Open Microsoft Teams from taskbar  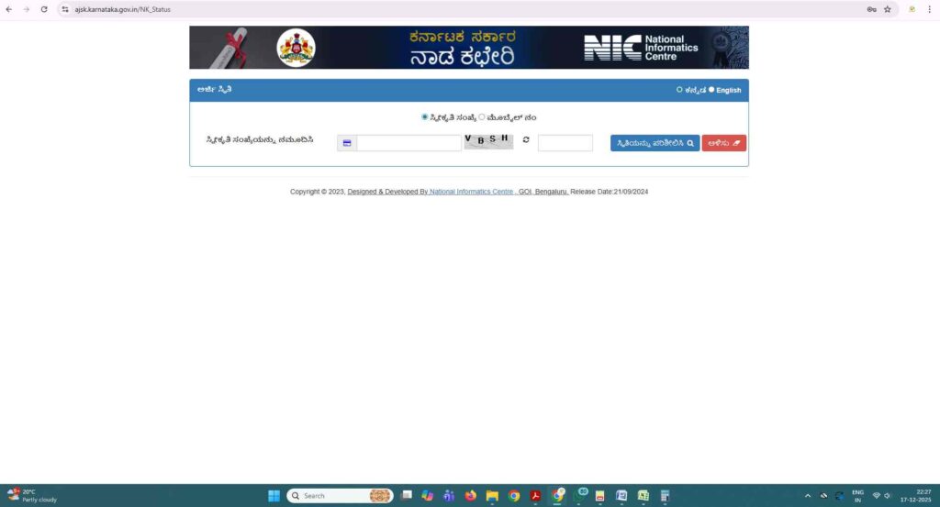click(448, 496)
